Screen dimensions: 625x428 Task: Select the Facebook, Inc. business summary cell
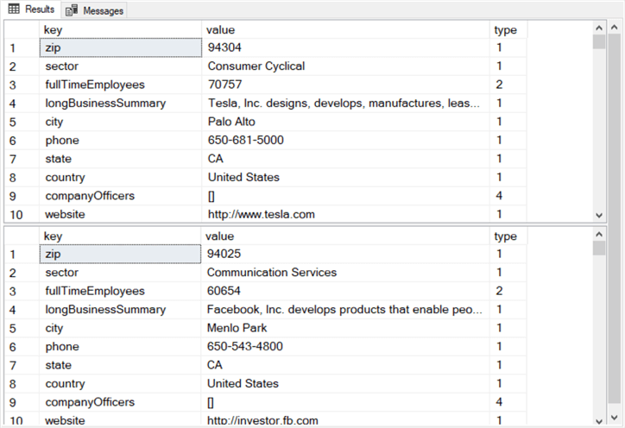tap(345, 309)
